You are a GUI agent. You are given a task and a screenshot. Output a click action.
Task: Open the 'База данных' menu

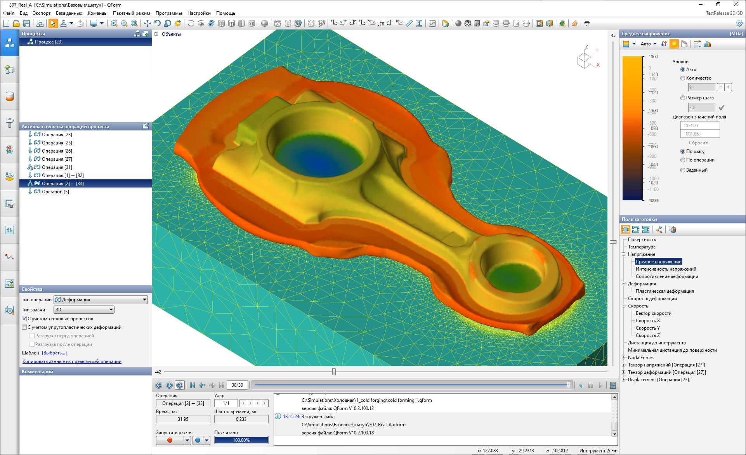(x=69, y=13)
